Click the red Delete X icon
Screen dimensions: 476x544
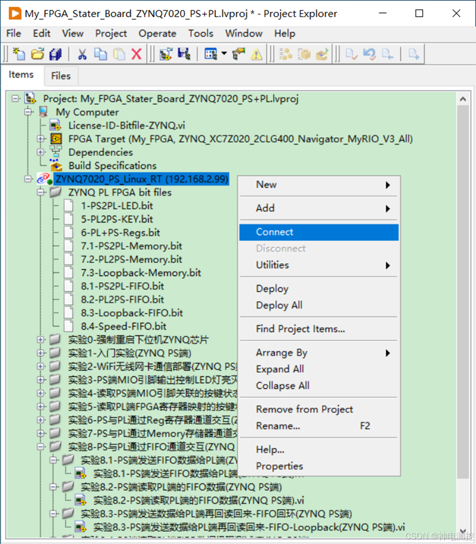tap(137, 54)
